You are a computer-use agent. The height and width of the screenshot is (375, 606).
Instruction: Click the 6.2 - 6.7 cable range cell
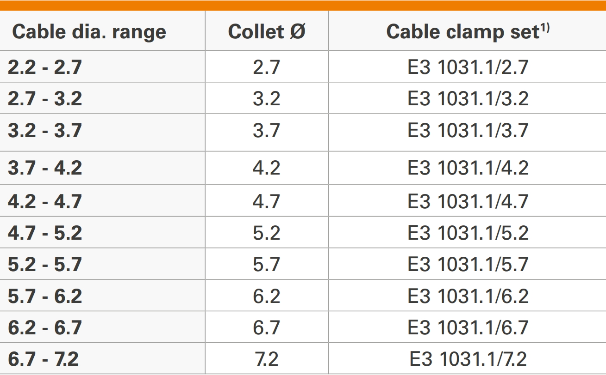tap(45, 327)
